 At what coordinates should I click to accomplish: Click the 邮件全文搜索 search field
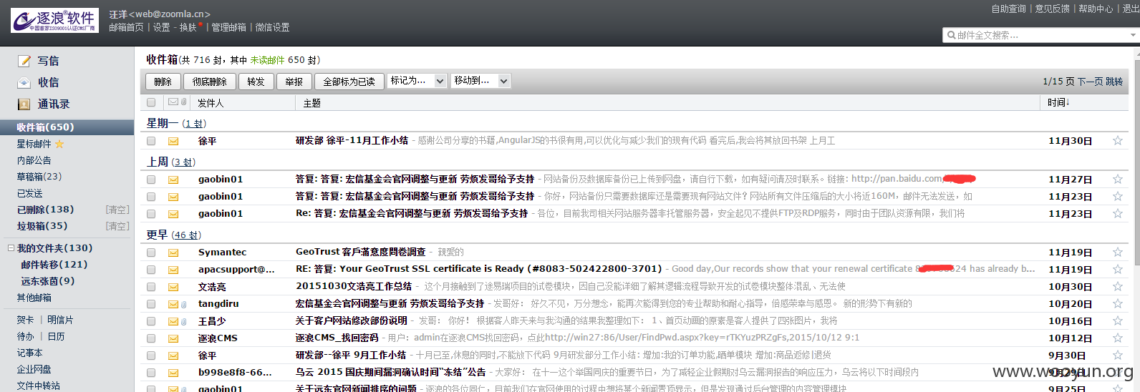coord(1038,35)
